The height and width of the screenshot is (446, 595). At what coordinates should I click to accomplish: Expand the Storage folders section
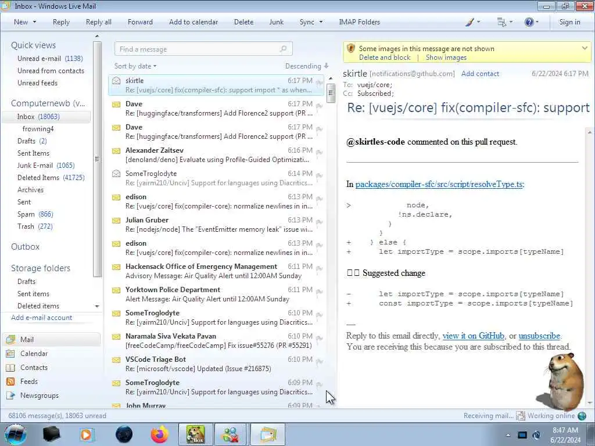point(41,268)
